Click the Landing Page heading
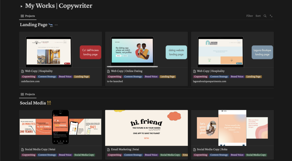 (x=33, y=25)
